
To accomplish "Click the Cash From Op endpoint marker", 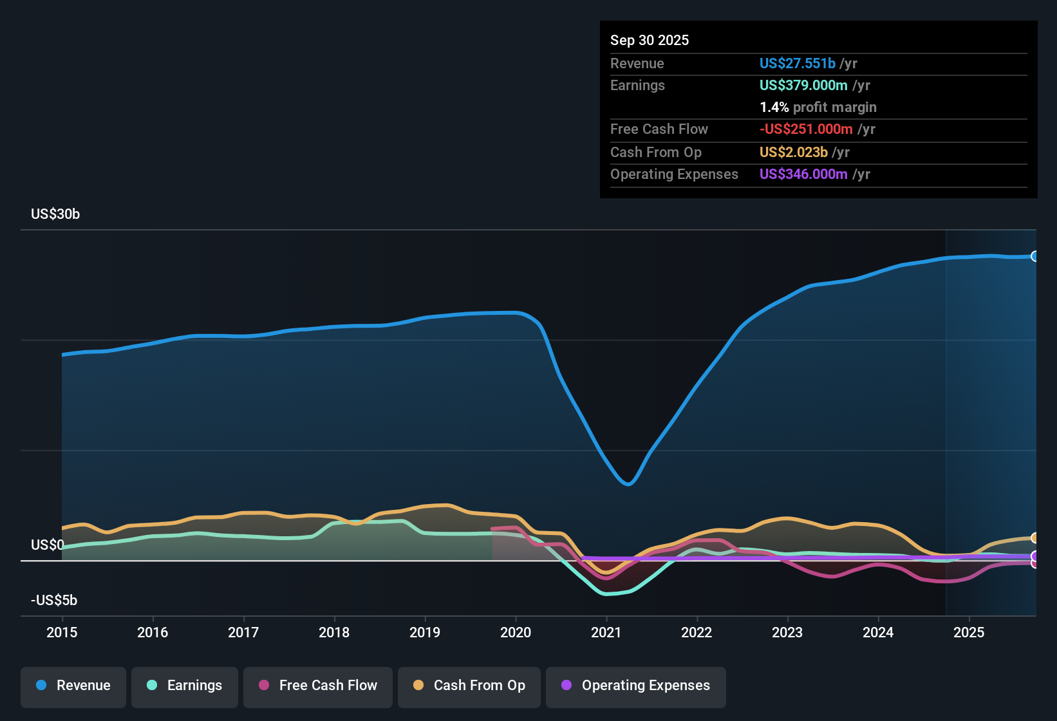I will click(x=1035, y=538).
